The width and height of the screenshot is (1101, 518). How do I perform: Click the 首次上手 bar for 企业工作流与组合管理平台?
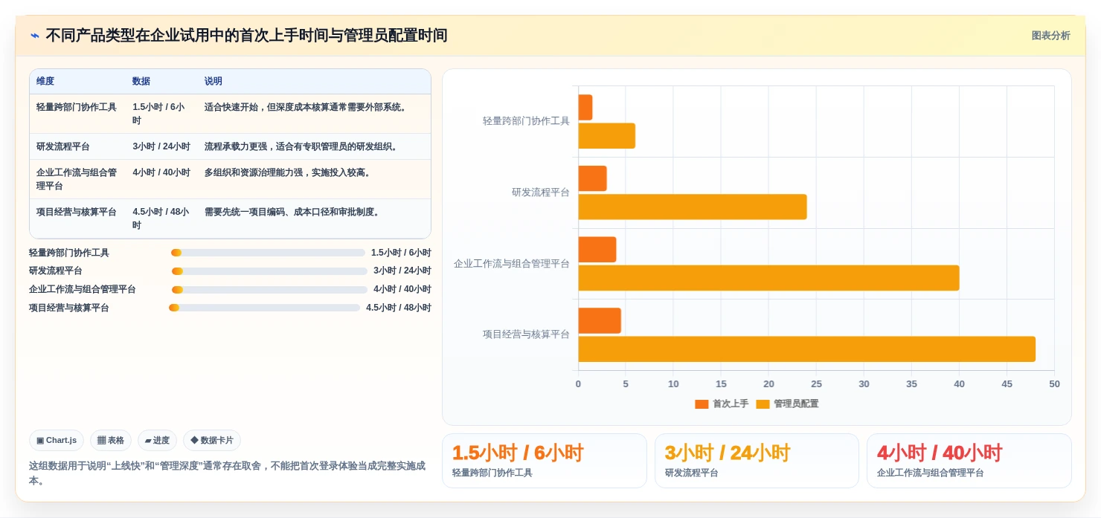pos(597,249)
